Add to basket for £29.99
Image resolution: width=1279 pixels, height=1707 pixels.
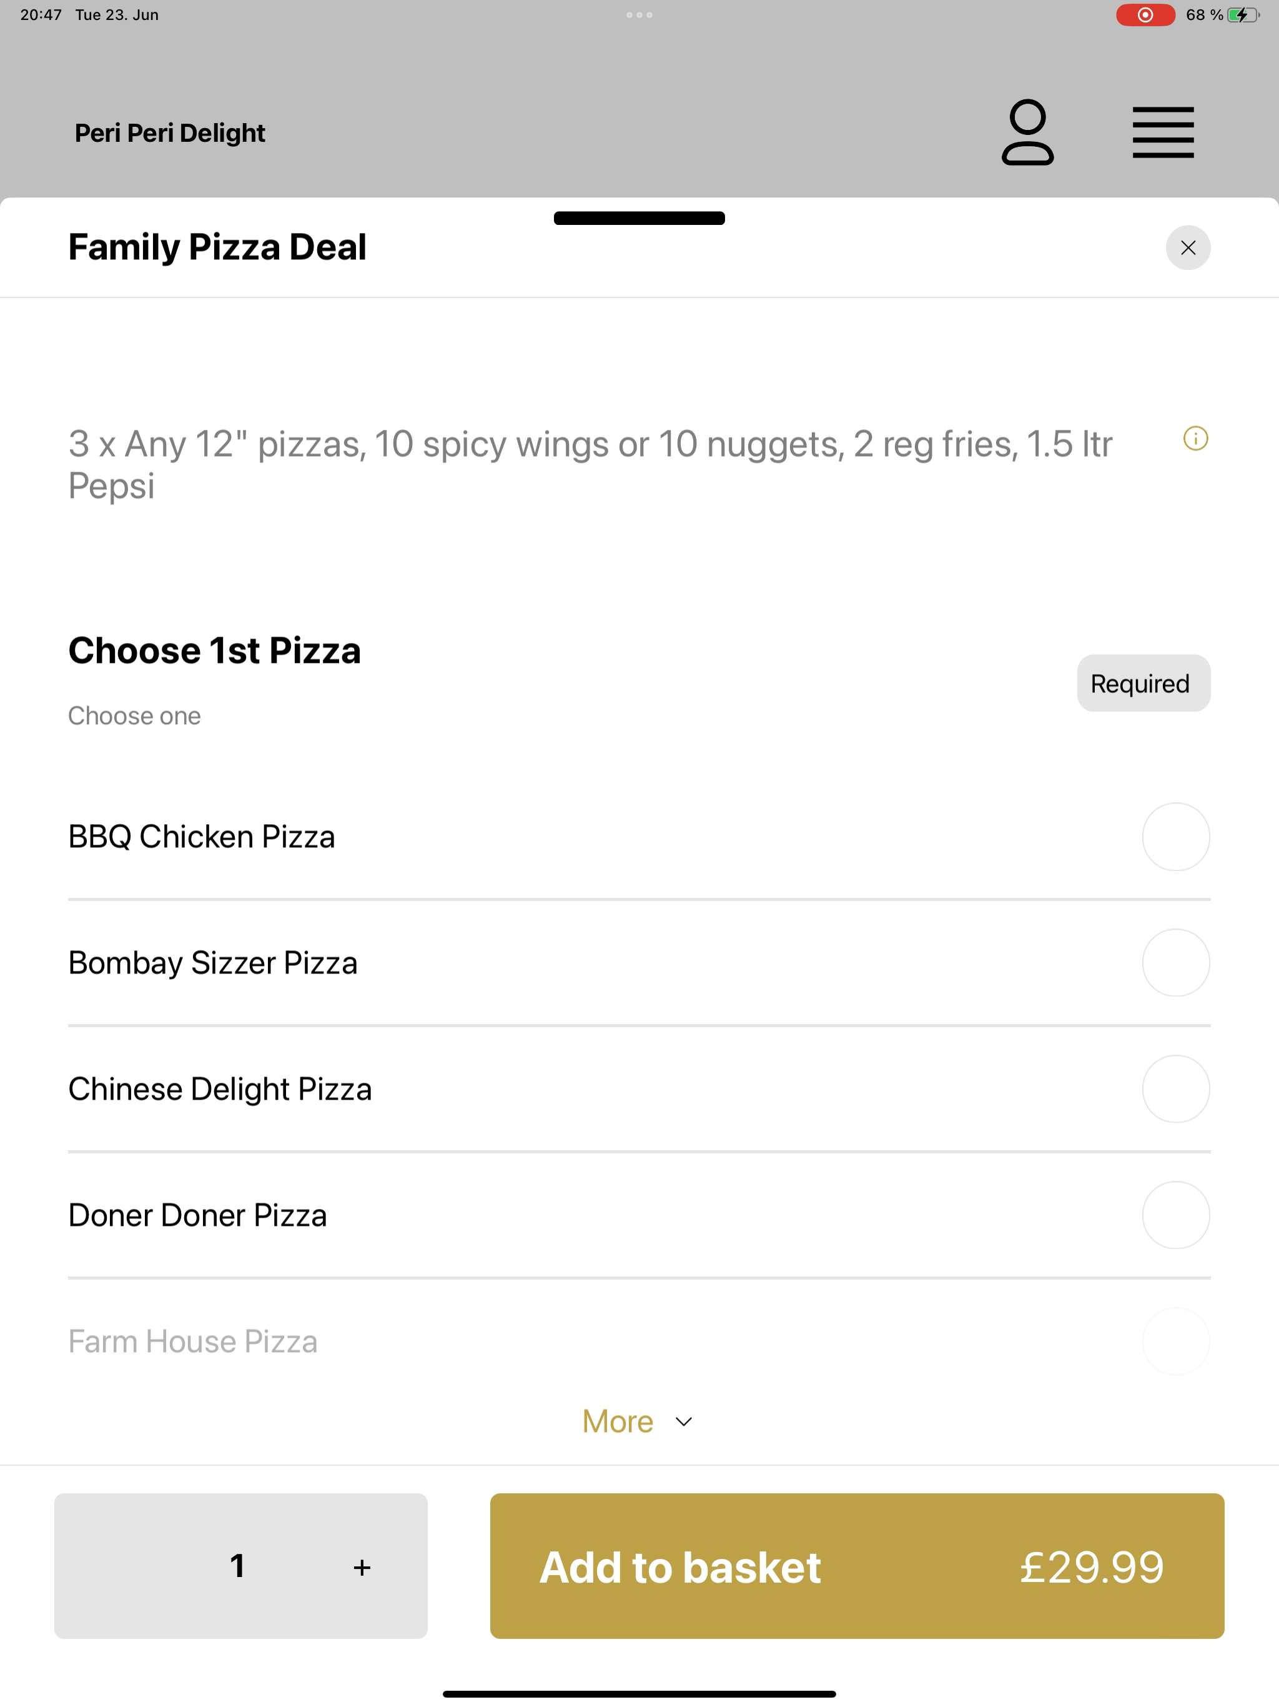coord(857,1566)
